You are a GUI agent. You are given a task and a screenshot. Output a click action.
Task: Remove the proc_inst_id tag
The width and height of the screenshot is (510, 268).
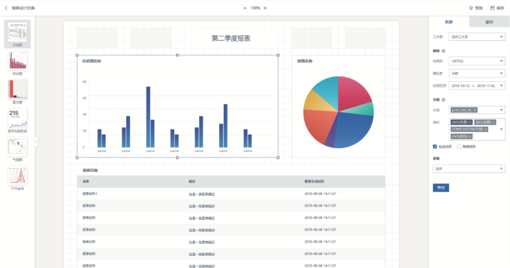pyautogui.click(x=475, y=110)
